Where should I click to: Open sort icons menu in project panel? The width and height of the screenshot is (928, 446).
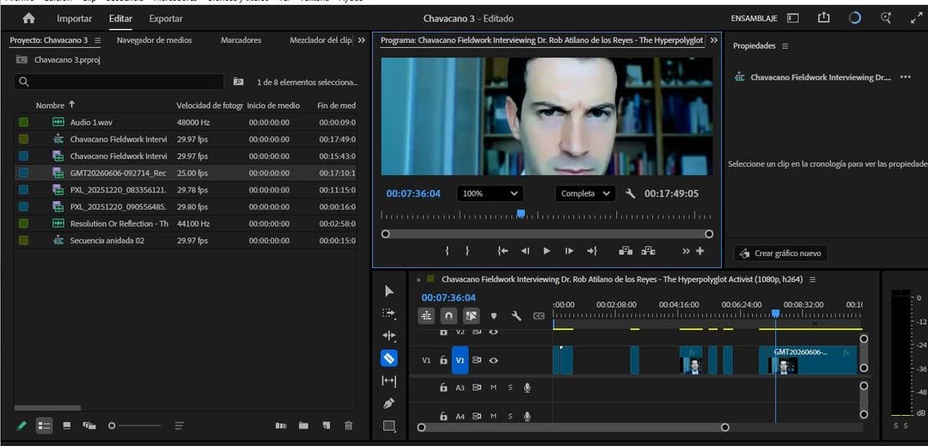pyautogui.click(x=179, y=425)
